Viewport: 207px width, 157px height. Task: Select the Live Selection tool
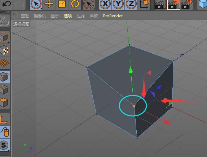pyautogui.click(x=36, y=4)
